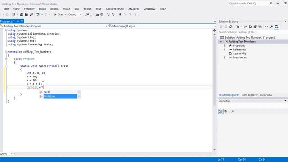Open the Solution Explorer window options arrow
Viewport: 288px width, 162px height.
coord(285,21)
